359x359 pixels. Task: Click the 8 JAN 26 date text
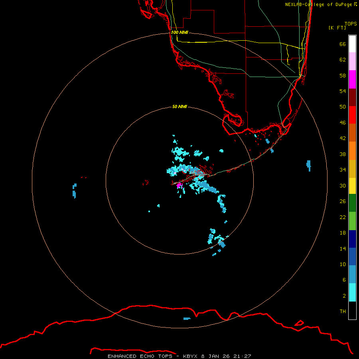pyautogui.click(x=215, y=356)
